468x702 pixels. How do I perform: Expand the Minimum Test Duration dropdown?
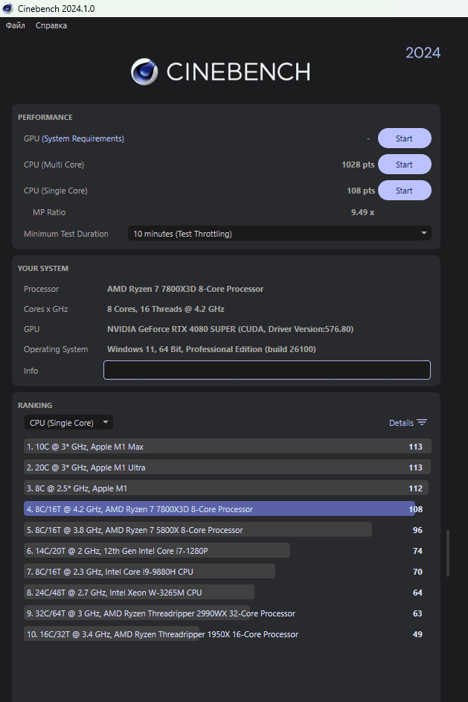coord(280,233)
